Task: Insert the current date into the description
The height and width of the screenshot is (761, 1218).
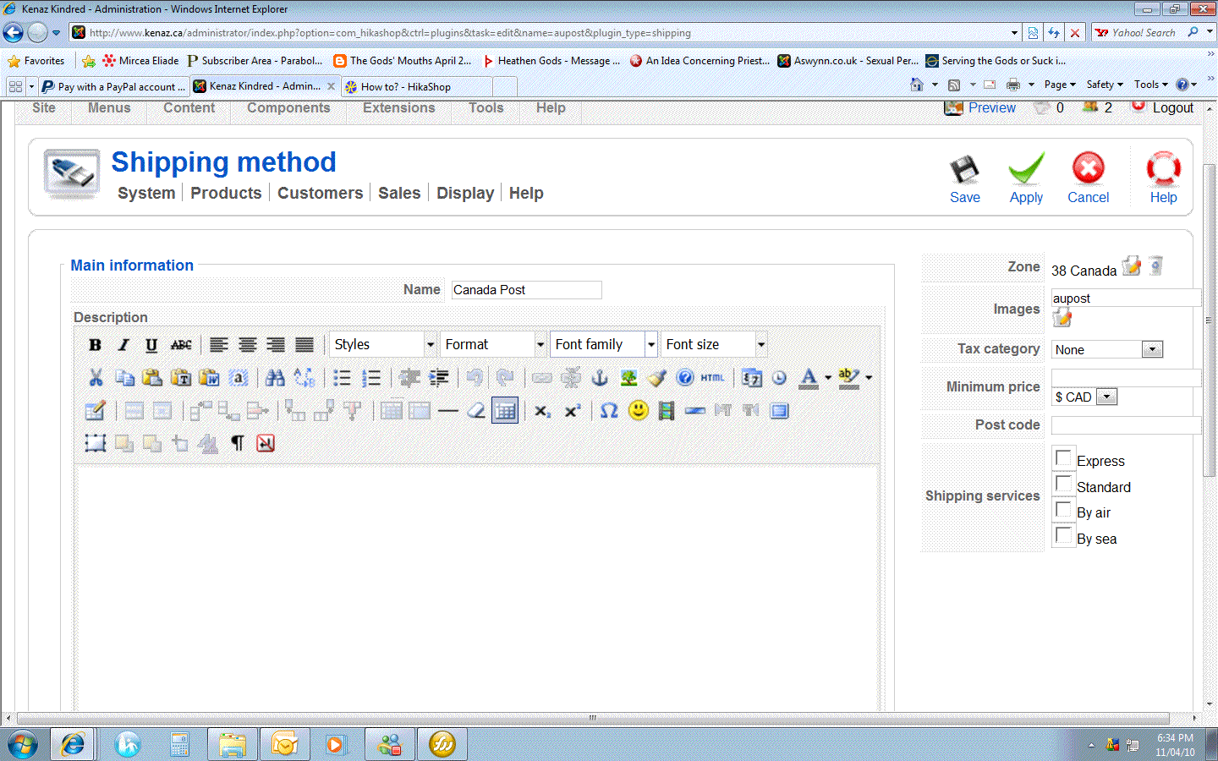Action: [x=751, y=378]
